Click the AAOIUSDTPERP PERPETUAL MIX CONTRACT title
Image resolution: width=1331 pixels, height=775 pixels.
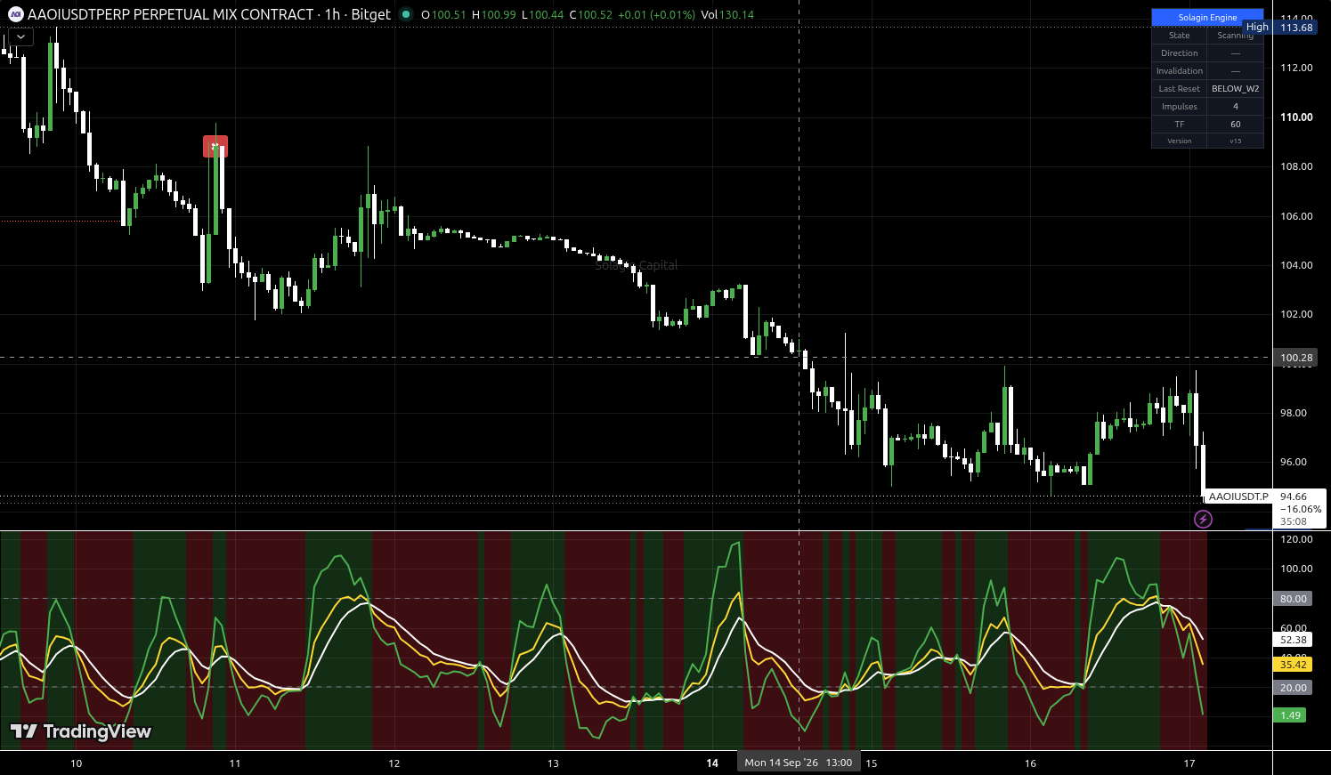pos(171,14)
